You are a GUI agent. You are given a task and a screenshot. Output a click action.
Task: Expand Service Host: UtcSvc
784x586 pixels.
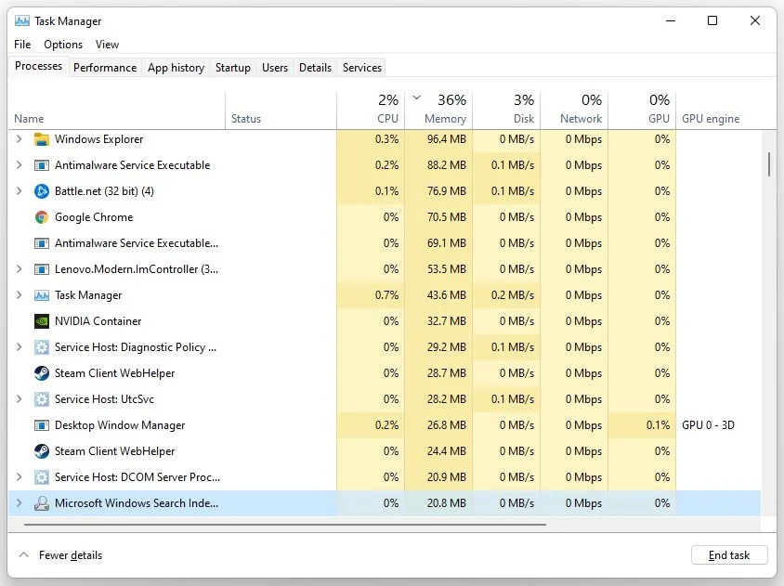(x=19, y=398)
